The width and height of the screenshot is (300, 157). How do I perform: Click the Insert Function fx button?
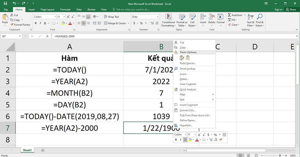(x=47, y=36)
